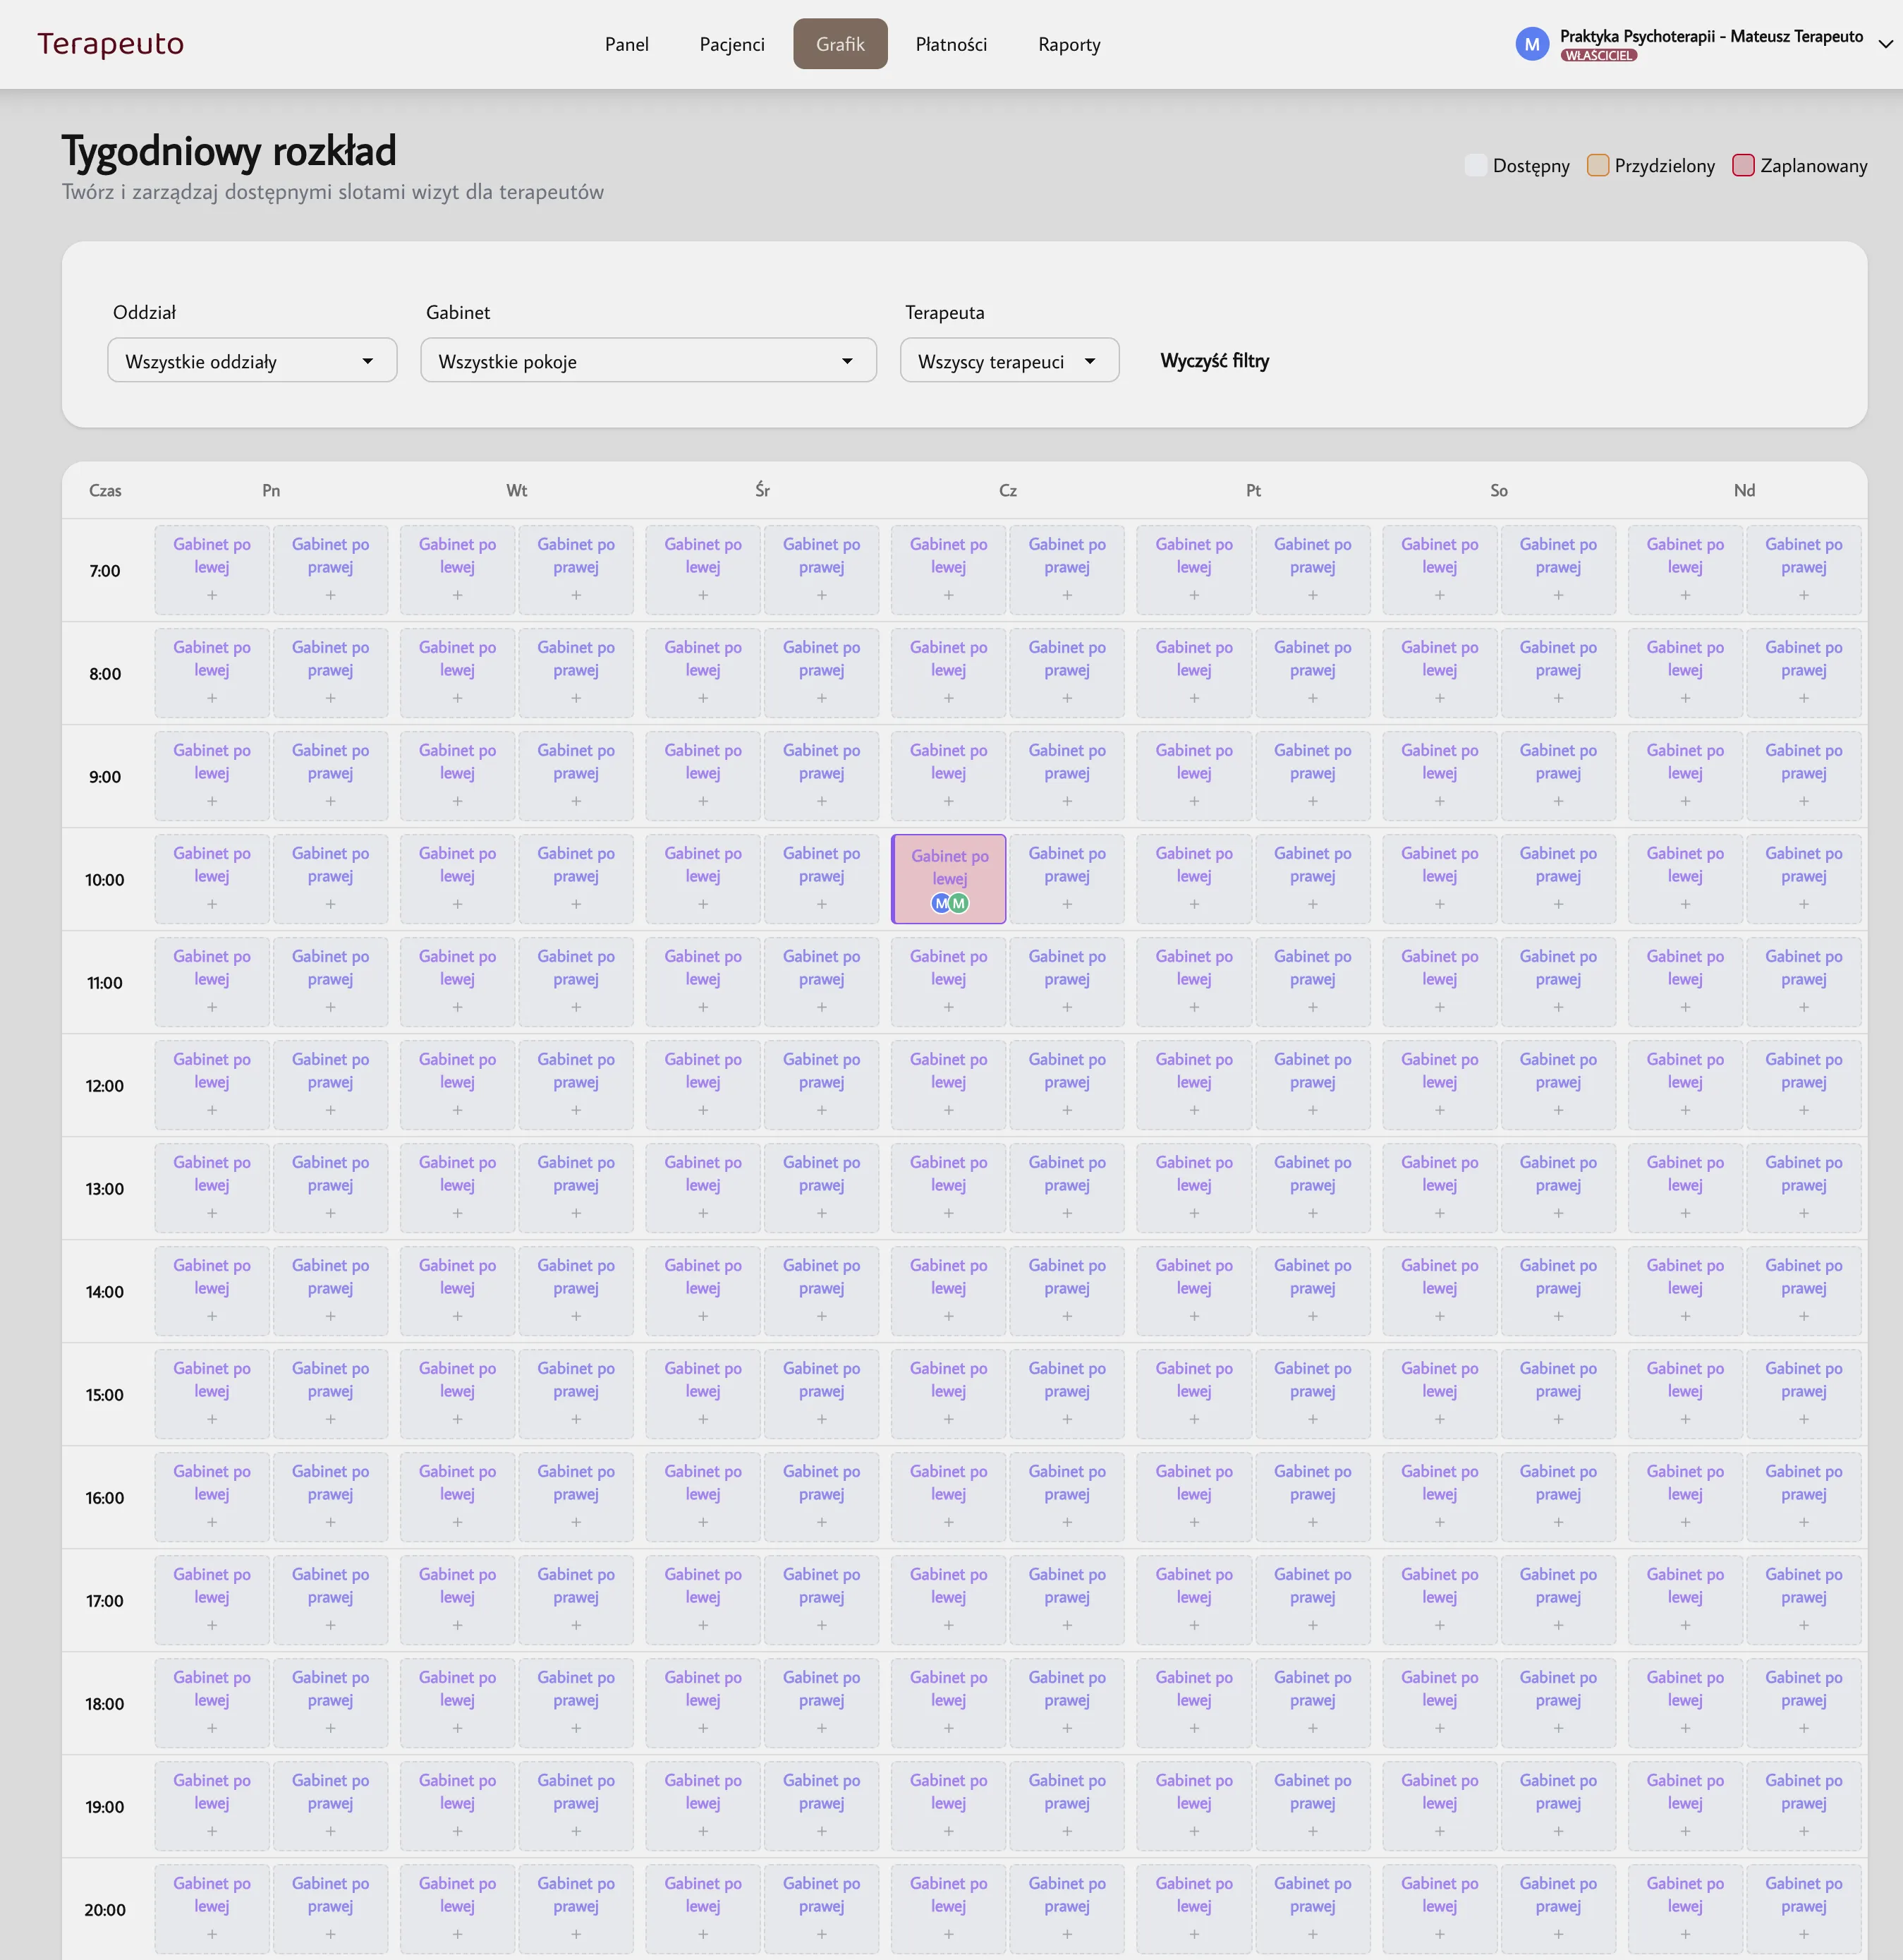The width and height of the screenshot is (1903, 1960).
Task: Add slot Sunday 13:00 Gabinet po lewej plus
Action: [1685, 1213]
